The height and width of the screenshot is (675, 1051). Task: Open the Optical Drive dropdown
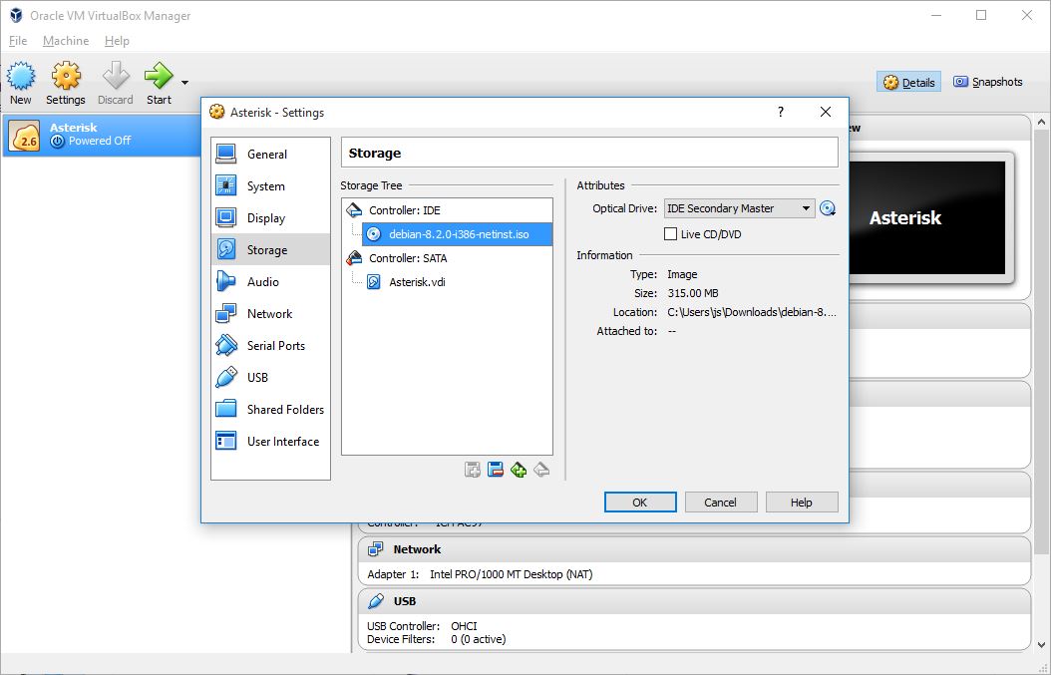coord(739,208)
